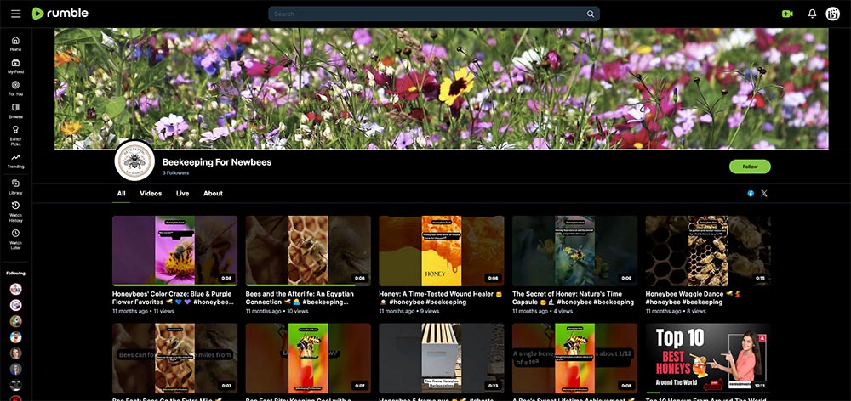851x401 pixels.
Task: Open the 3 Followers link
Action: pyautogui.click(x=175, y=172)
